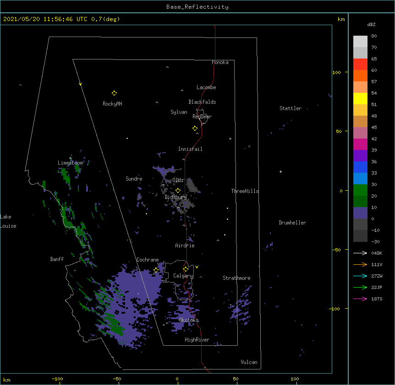This screenshot has height=385, width=395.
Task: Click the Cochrane label
Action: (148, 260)
